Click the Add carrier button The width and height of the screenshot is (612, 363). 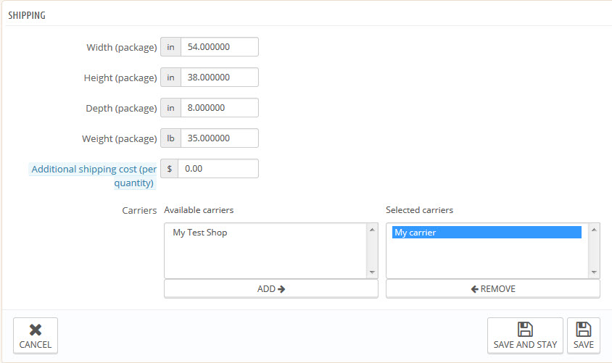(x=270, y=288)
